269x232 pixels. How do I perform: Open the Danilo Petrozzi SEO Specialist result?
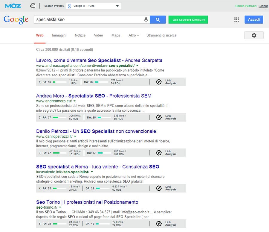[x=96, y=131]
